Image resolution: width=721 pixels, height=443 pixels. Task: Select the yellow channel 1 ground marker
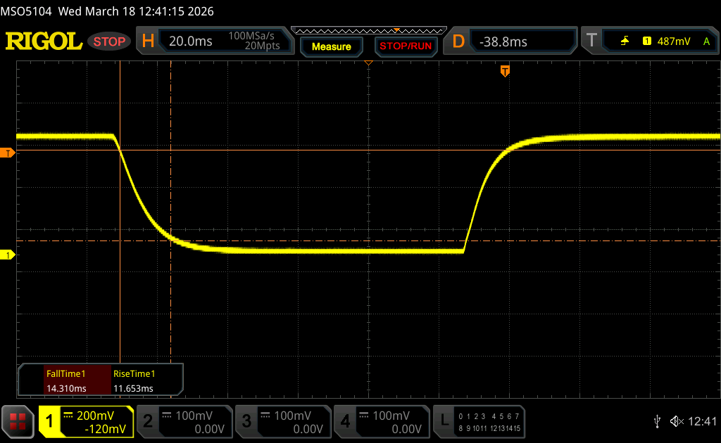tap(8, 255)
